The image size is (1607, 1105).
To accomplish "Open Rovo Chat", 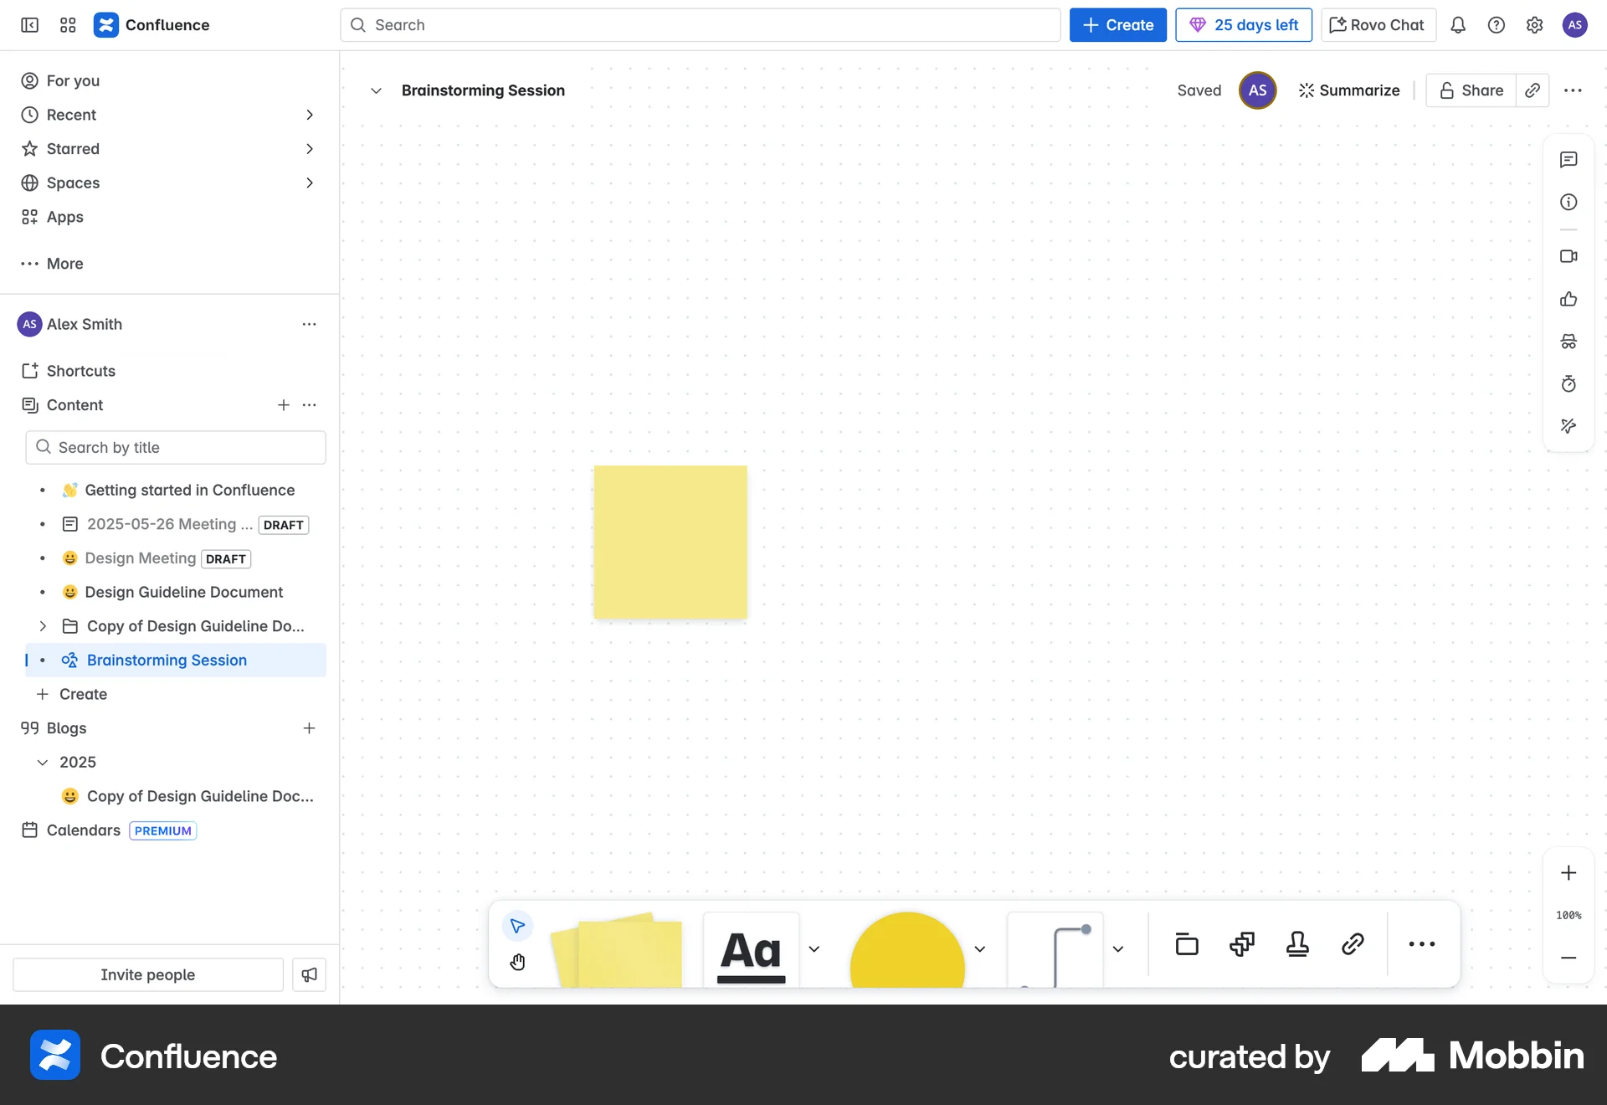I will coord(1376,24).
